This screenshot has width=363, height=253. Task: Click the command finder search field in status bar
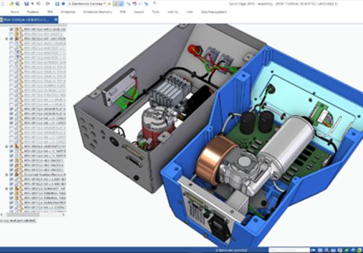point(289,250)
